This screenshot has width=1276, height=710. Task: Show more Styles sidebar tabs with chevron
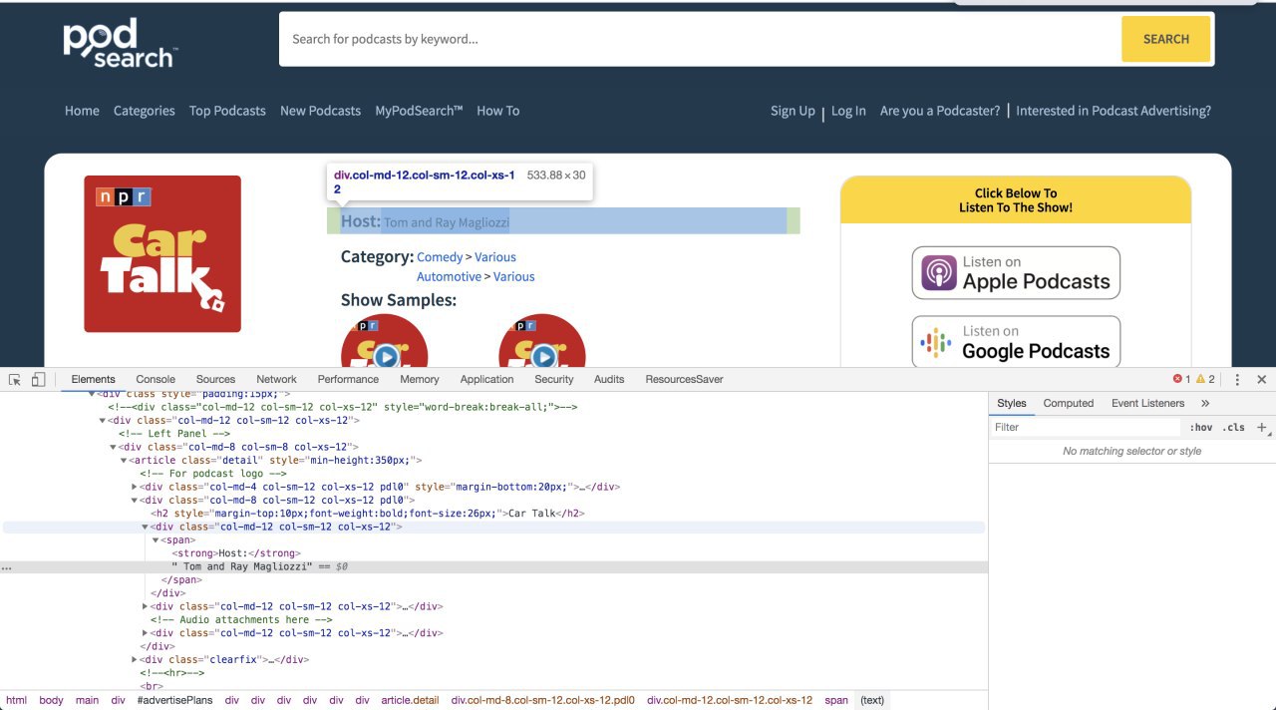(1205, 404)
